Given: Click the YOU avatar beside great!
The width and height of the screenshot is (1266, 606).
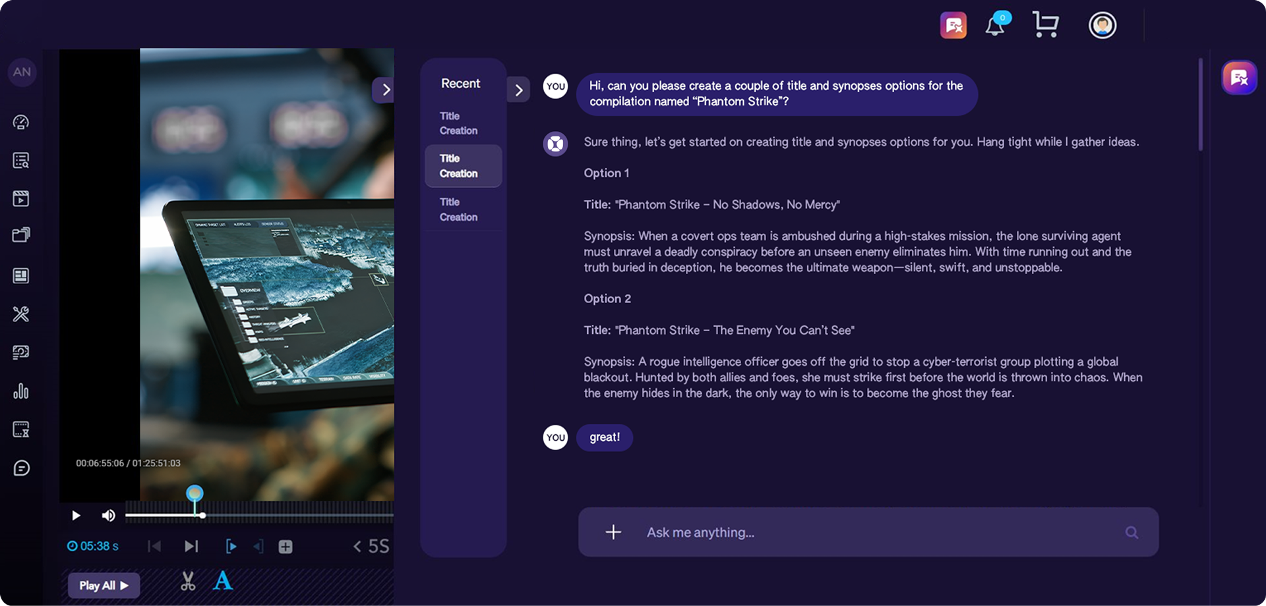Looking at the screenshot, I should coord(555,437).
